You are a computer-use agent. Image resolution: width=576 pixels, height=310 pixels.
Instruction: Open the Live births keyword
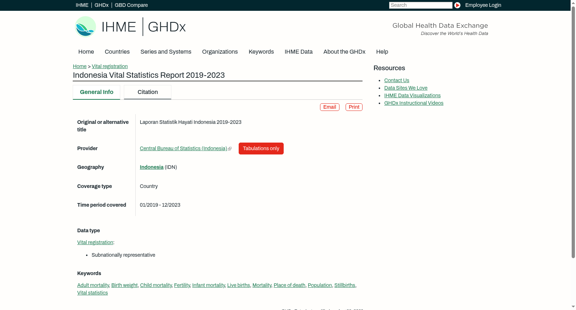coord(238,285)
